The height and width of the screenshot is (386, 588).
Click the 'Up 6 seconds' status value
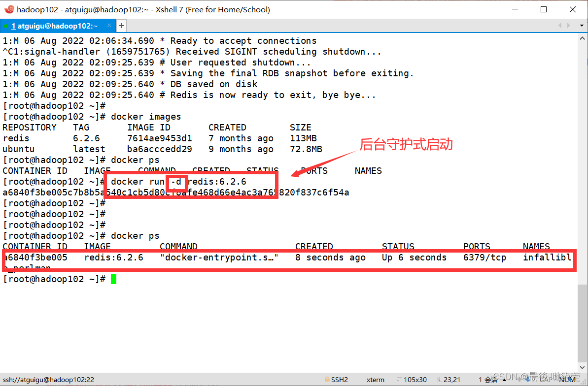[415, 257]
